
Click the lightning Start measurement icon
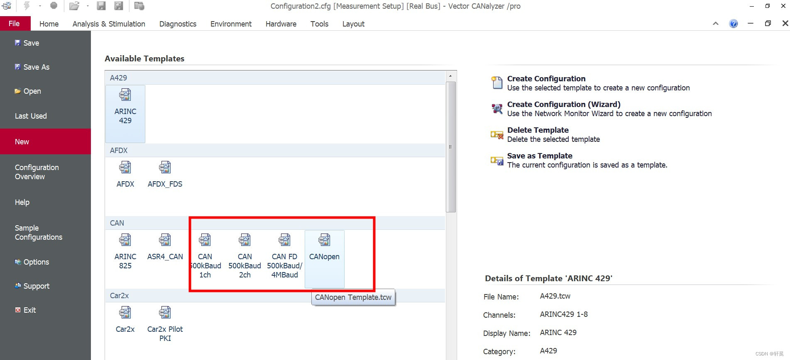(27, 6)
